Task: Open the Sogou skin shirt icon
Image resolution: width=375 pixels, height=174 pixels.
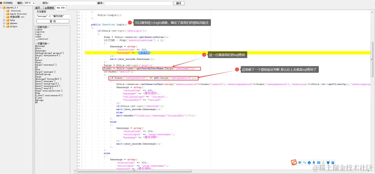Action: pyautogui.click(x=328, y=162)
